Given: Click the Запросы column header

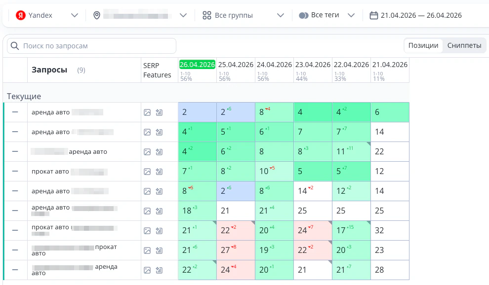Looking at the screenshot, I should [x=49, y=70].
